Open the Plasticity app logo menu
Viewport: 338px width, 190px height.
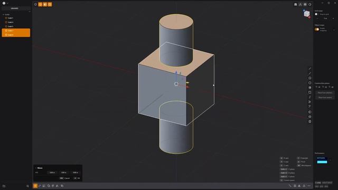(4, 3)
